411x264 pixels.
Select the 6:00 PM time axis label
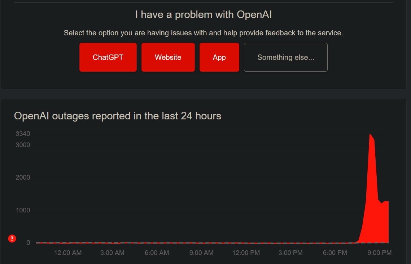[335, 253]
